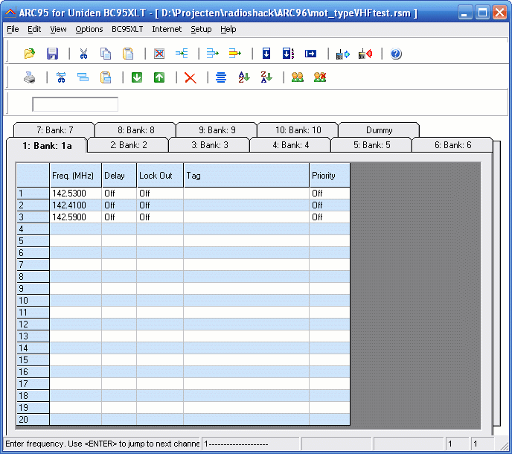
Task: Click the red-crossed box clear icon
Action: tap(159, 54)
